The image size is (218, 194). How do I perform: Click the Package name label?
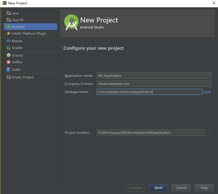(x=77, y=92)
